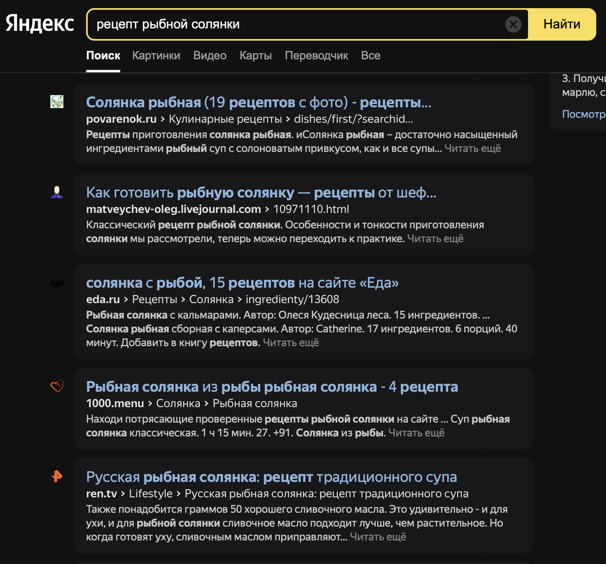
Task: Click the Кулинарные рецепты breadcrumb
Action: click(x=225, y=119)
